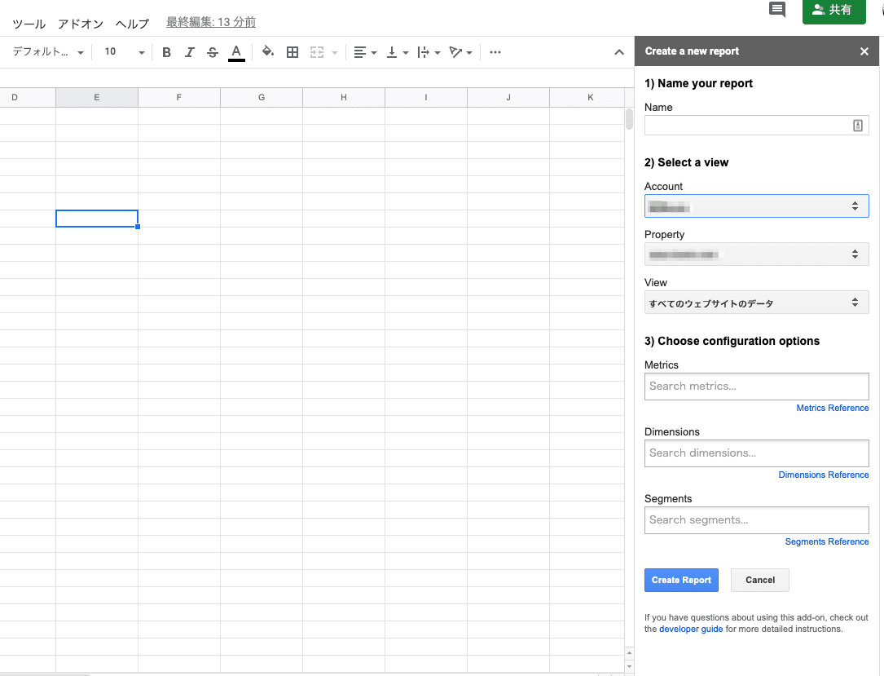
Task: Open text wrapping dropdown
Action: pyautogui.click(x=429, y=52)
